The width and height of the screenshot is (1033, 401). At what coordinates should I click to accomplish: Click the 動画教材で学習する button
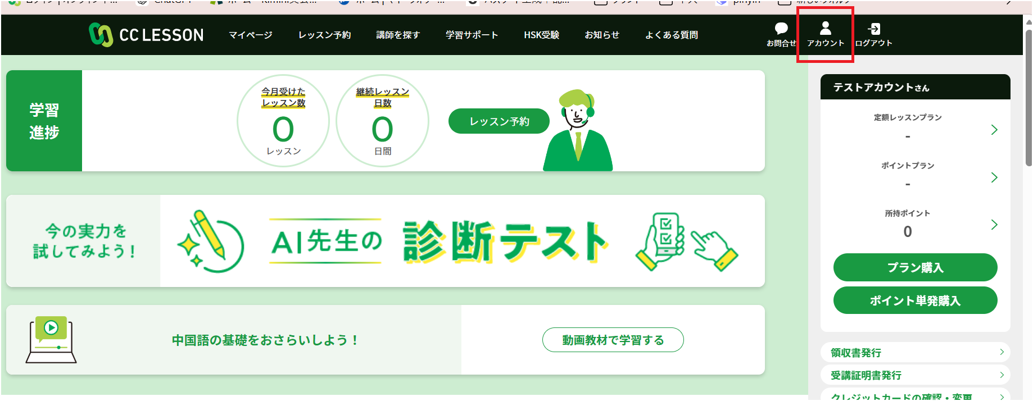point(613,340)
